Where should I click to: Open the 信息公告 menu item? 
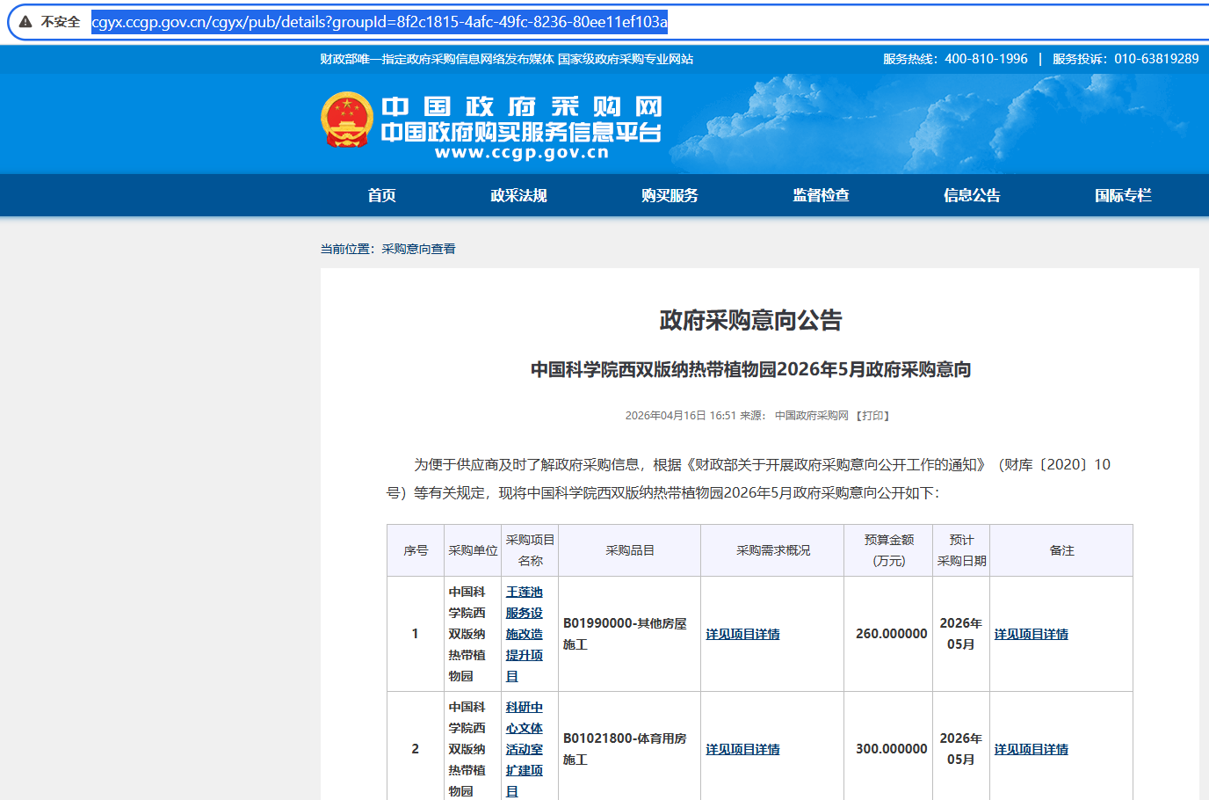[972, 195]
